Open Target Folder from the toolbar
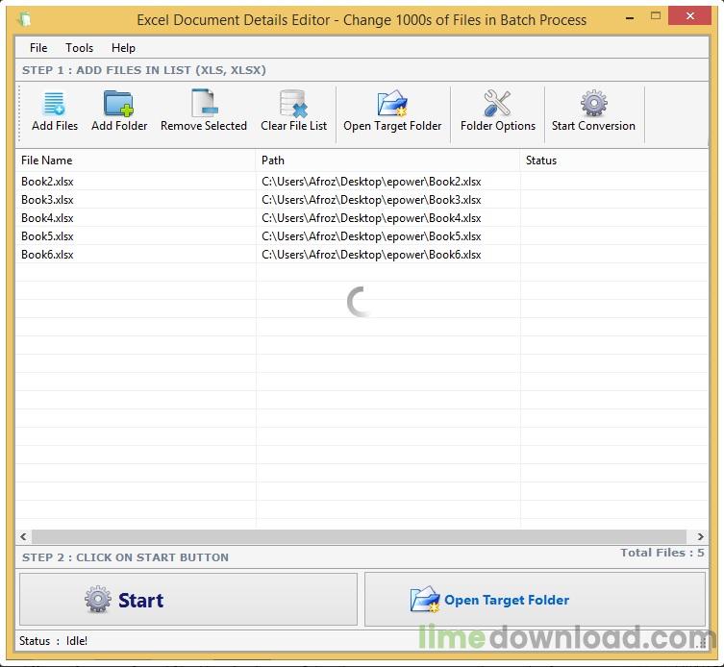The image size is (724, 667). 392,112
